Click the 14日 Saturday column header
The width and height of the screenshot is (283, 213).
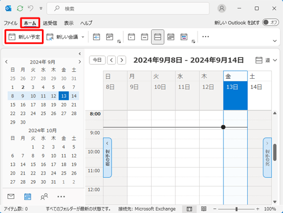(259, 91)
